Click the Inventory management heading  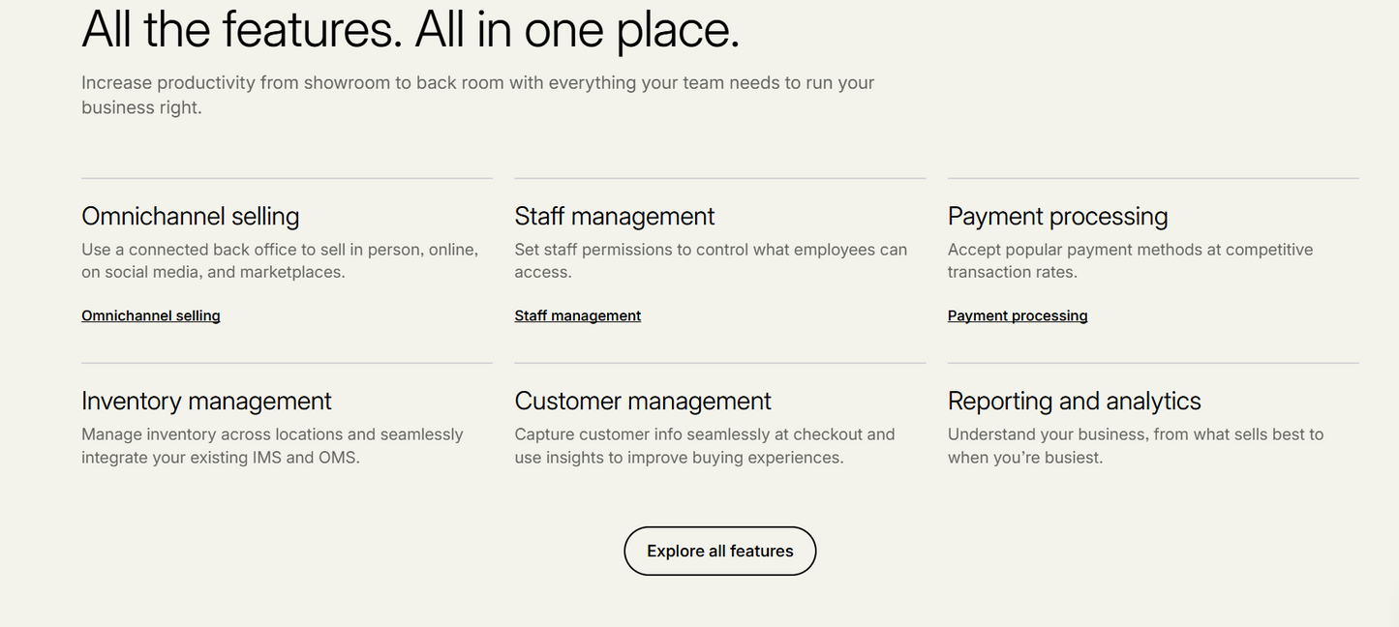(x=206, y=401)
